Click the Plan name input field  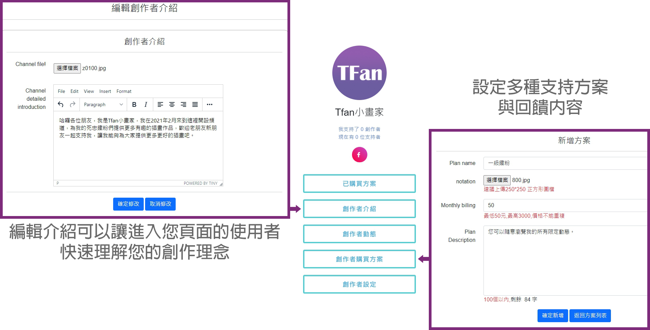click(565, 163)
